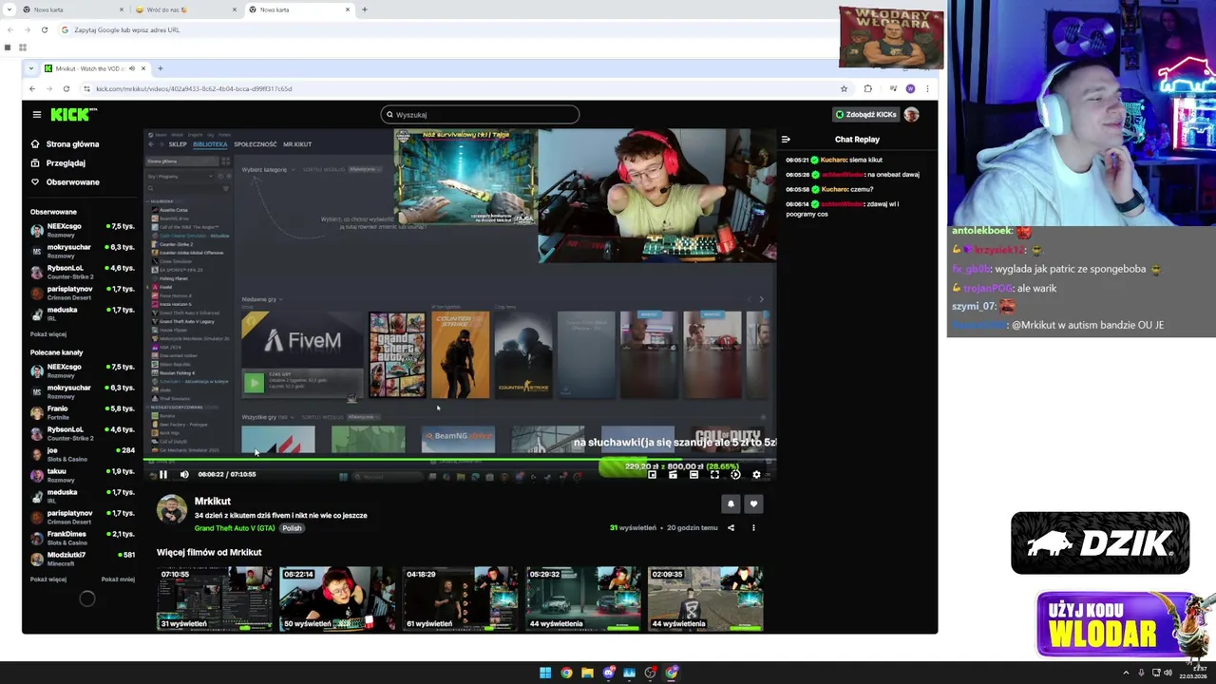This screenshot has height=684, width=1216.
Task: Open browser extensions puzzle icon
Action: [867, 88]
